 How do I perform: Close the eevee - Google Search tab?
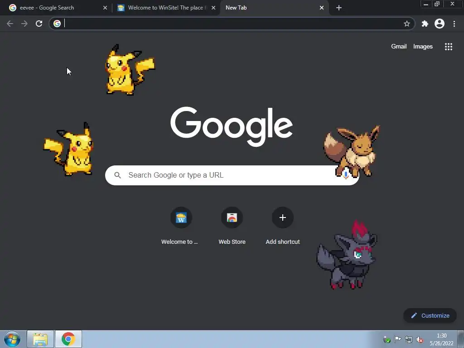[x=105, y=8]
